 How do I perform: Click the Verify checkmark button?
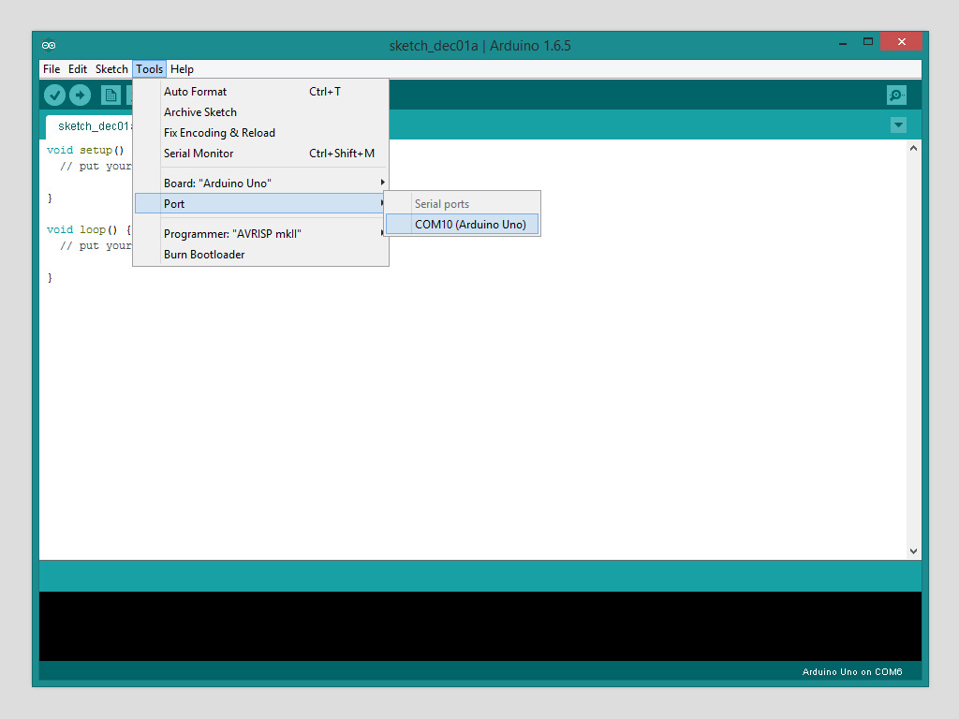tap(54, 95)
